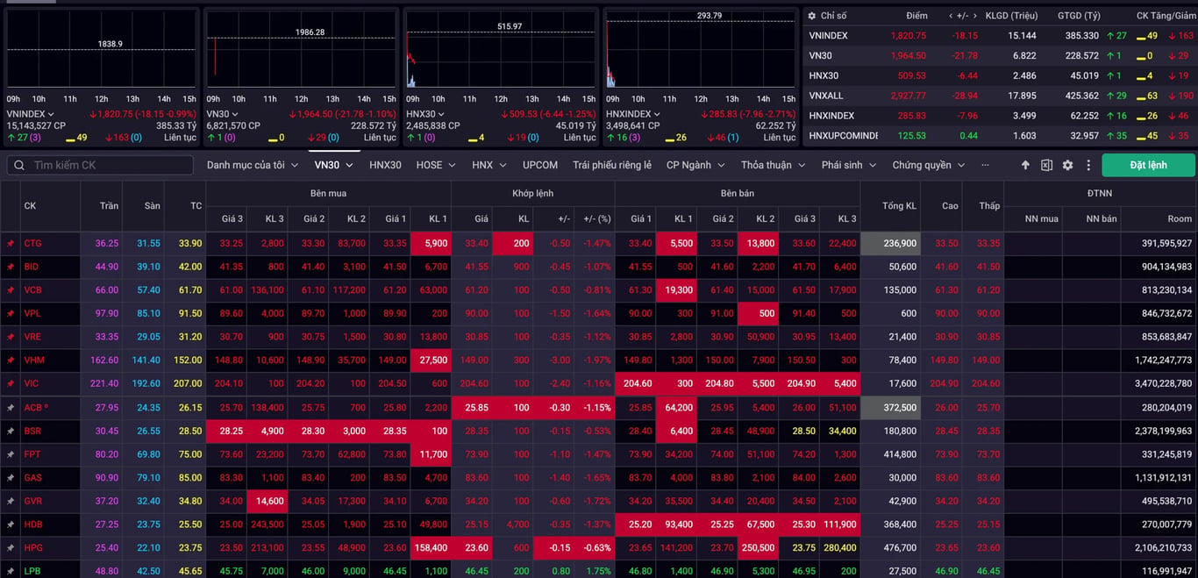This screenshot has height=578, width=1198.
Task: Open the VHM stock symbol
Action: tap(34, 360)
